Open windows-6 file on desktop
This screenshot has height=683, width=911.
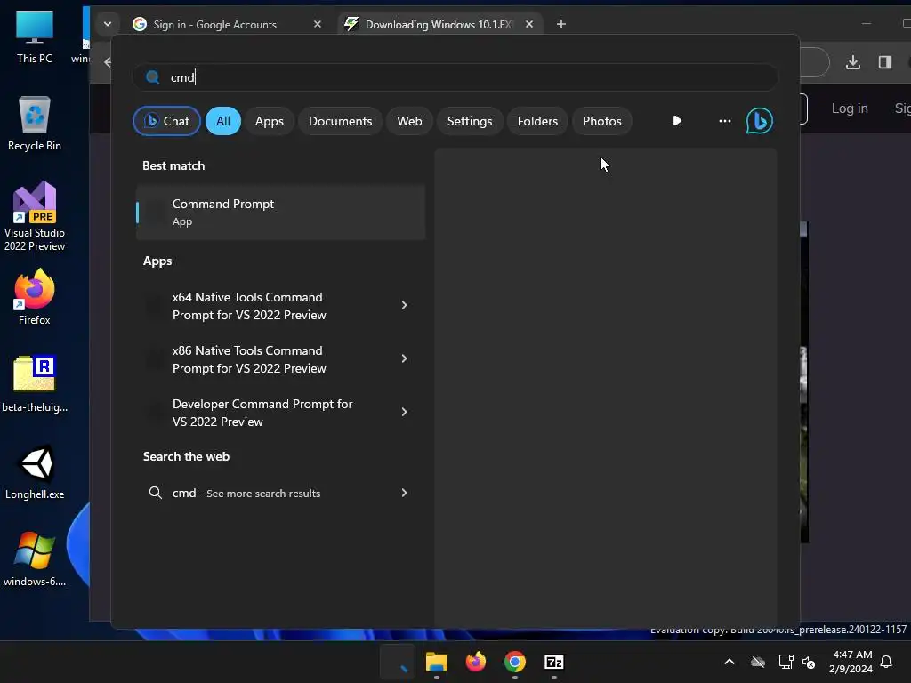(x=35, y=559)
